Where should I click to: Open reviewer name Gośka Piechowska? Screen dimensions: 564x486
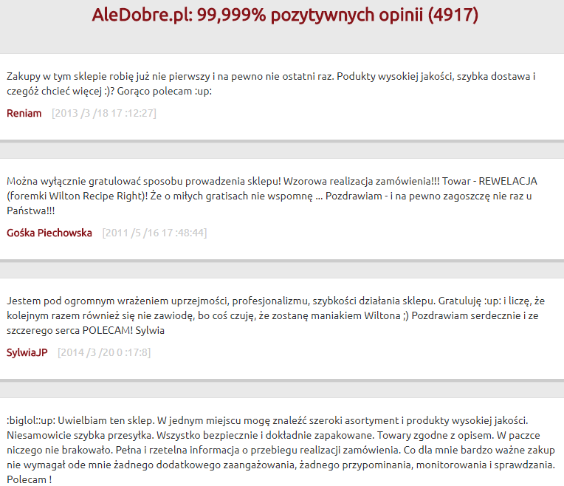[49, 233]
